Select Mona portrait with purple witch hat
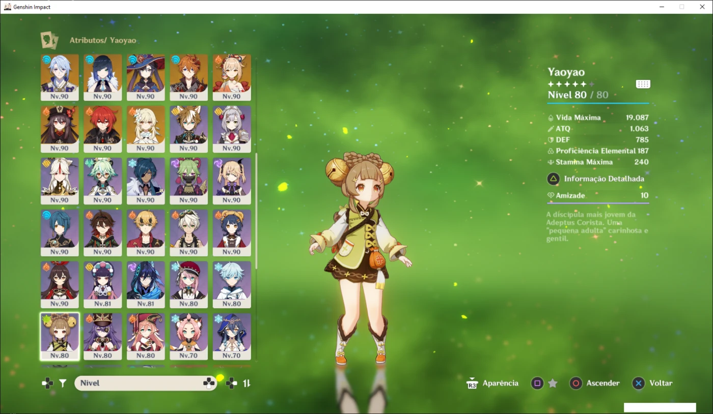Screen dimensions: 713x414 146,77
